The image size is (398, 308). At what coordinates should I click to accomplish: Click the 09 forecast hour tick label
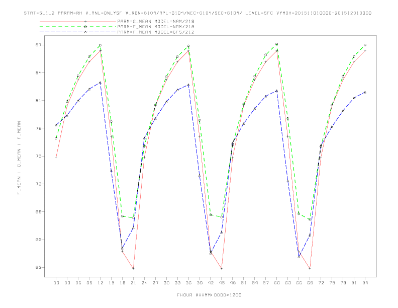pyautogui.click(x=89, y=283)
